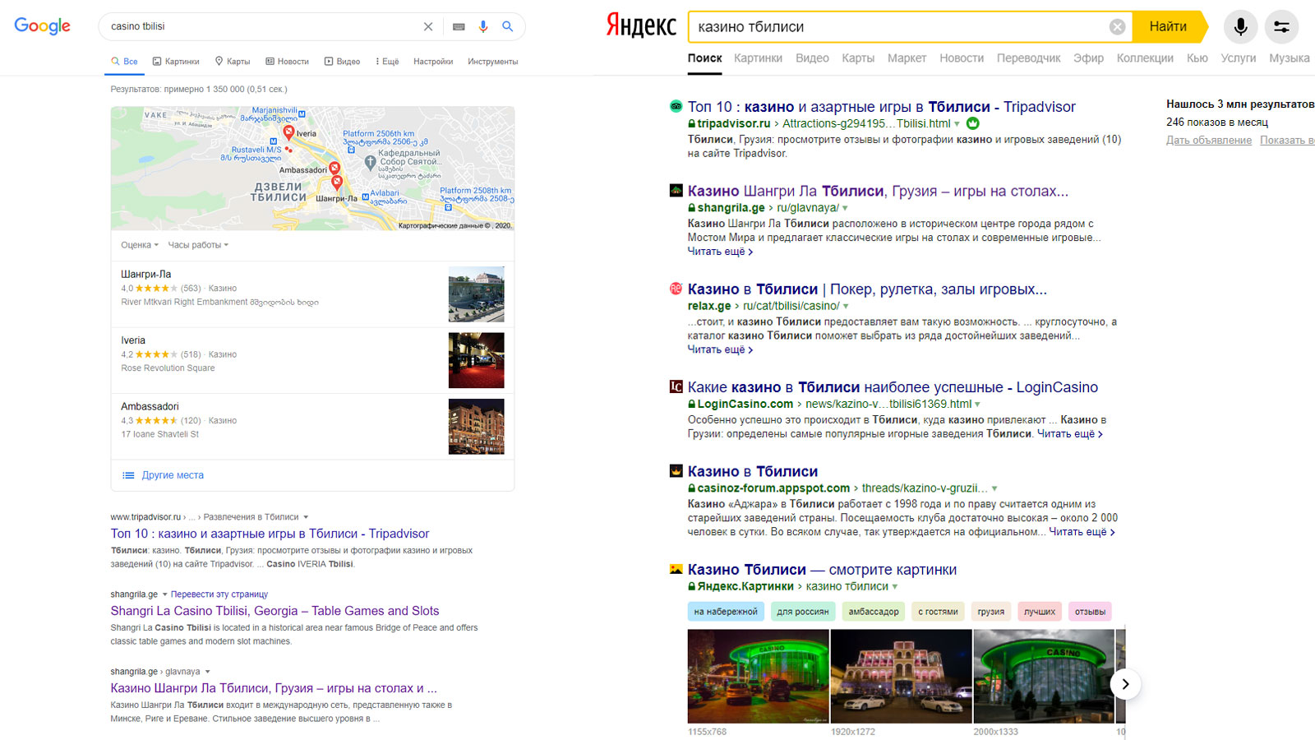The image size is (1315, 740).
Task: Expand Google's Ещё more menu
Action: pyautogui.click(x=387, y=62)
